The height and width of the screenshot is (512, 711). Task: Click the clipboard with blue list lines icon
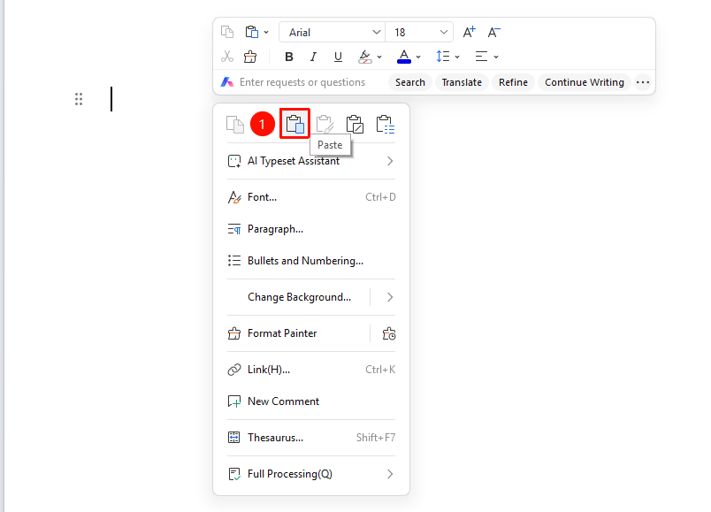pos(386,125)
